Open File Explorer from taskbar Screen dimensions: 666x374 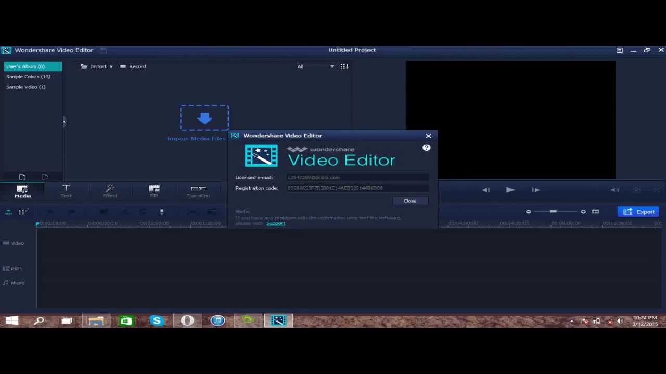tap(96, 321)
